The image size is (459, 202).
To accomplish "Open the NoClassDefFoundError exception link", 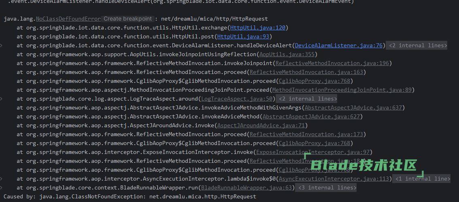I will tap(68, 19).
